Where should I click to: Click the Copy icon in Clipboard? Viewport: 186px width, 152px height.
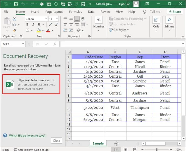click(14, 25)
